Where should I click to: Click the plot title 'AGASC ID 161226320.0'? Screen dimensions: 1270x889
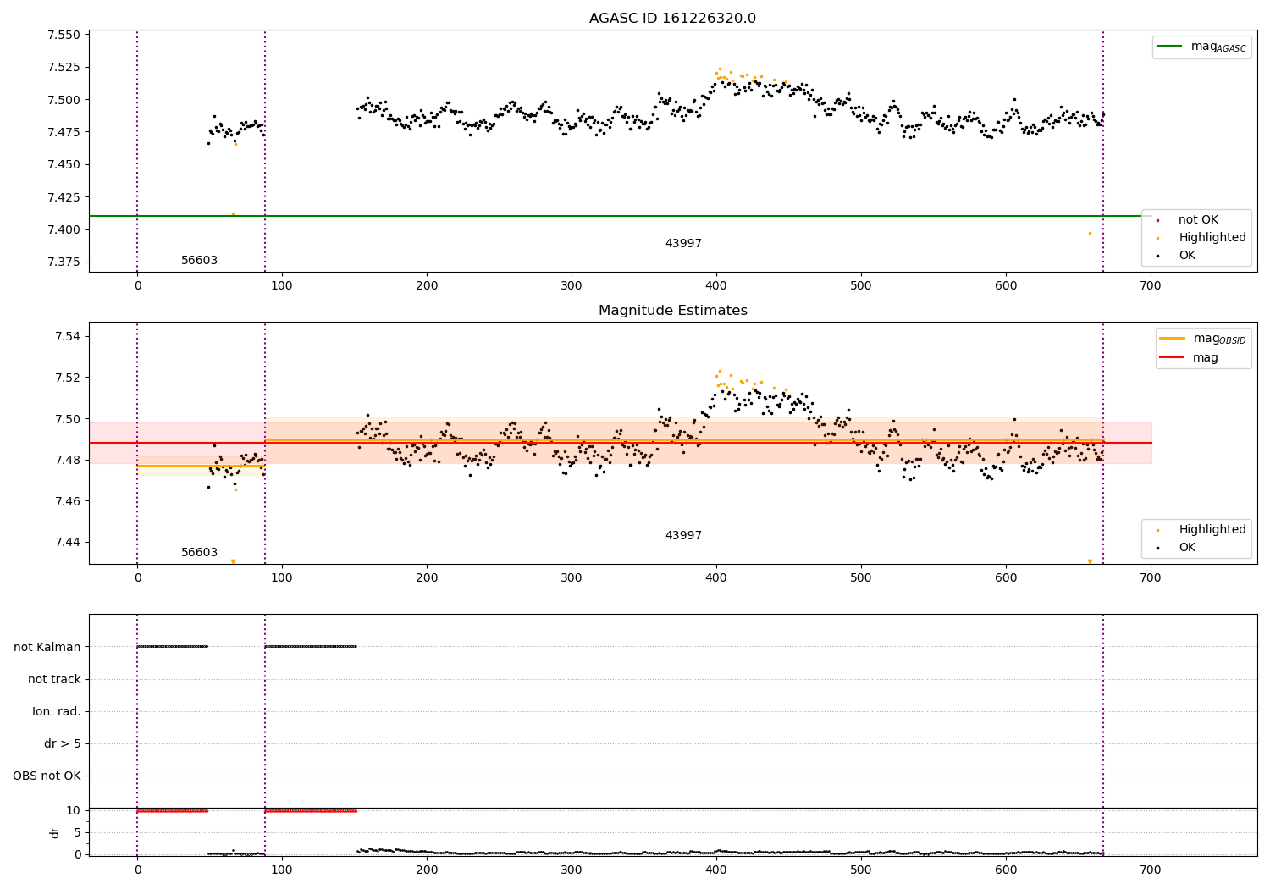(672, 19)
